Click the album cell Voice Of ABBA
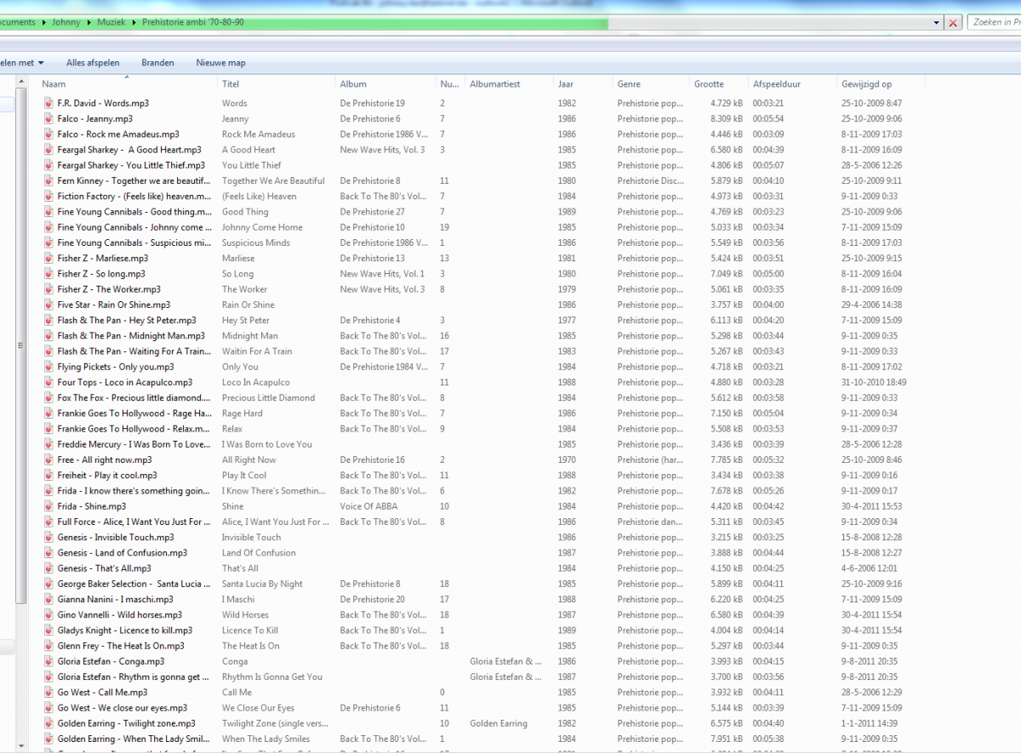Image resolution: width=1021 pixels, height=753 pixels. [368, 506]
